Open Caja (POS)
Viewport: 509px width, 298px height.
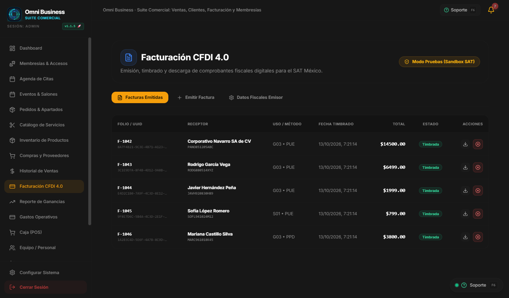[44, 232]
